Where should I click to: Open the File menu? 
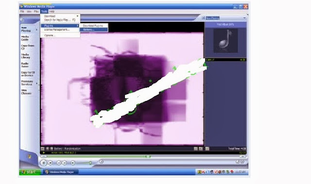pos(22,12)
